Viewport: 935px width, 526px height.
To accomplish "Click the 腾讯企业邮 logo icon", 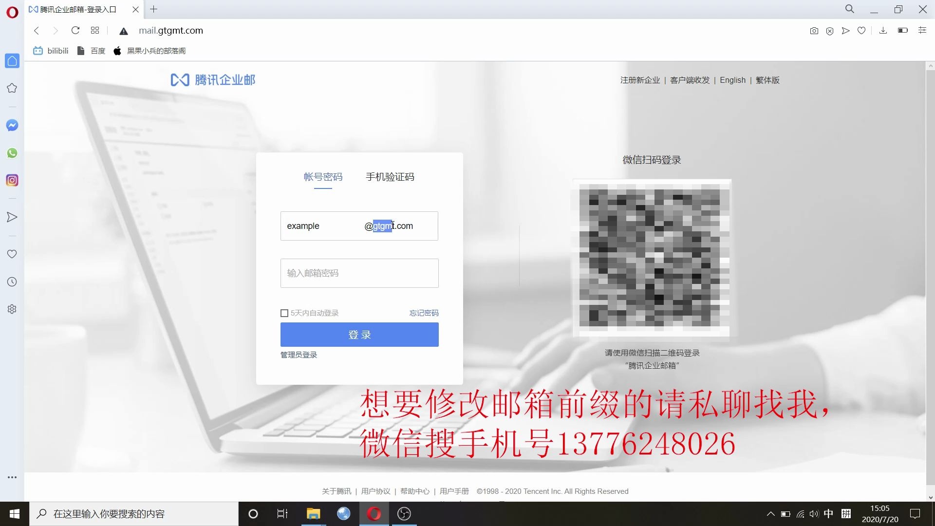I will 180,80.
